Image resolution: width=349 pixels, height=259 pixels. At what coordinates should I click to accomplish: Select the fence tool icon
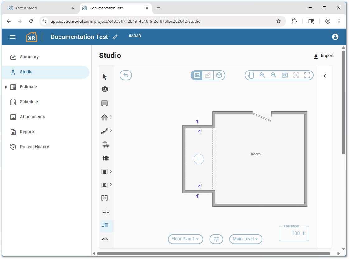106,158
